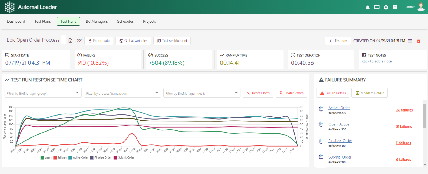Click the monitor screen icon in header
Viewport: 428px width, 174px height.
coord(377,7)
